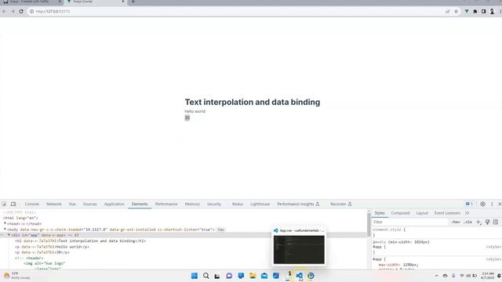Collapse the body element node
The image size is (502, 282).
point(5,230)
